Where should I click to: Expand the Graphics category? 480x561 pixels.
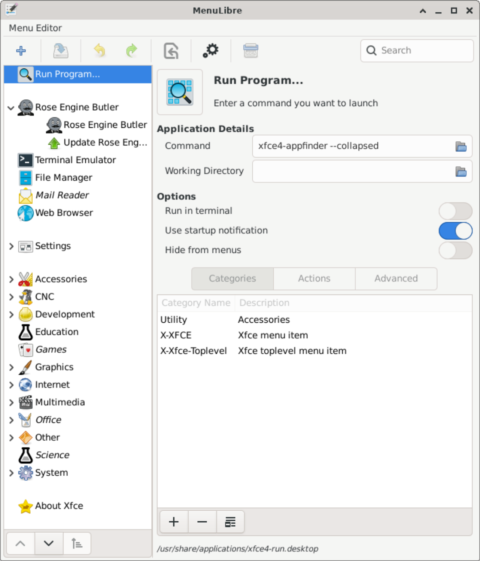coord(11,367)
